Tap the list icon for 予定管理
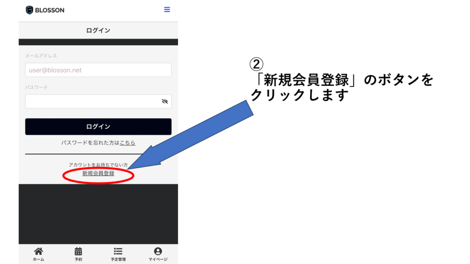The image size is (470, 264). pos(118,251)
